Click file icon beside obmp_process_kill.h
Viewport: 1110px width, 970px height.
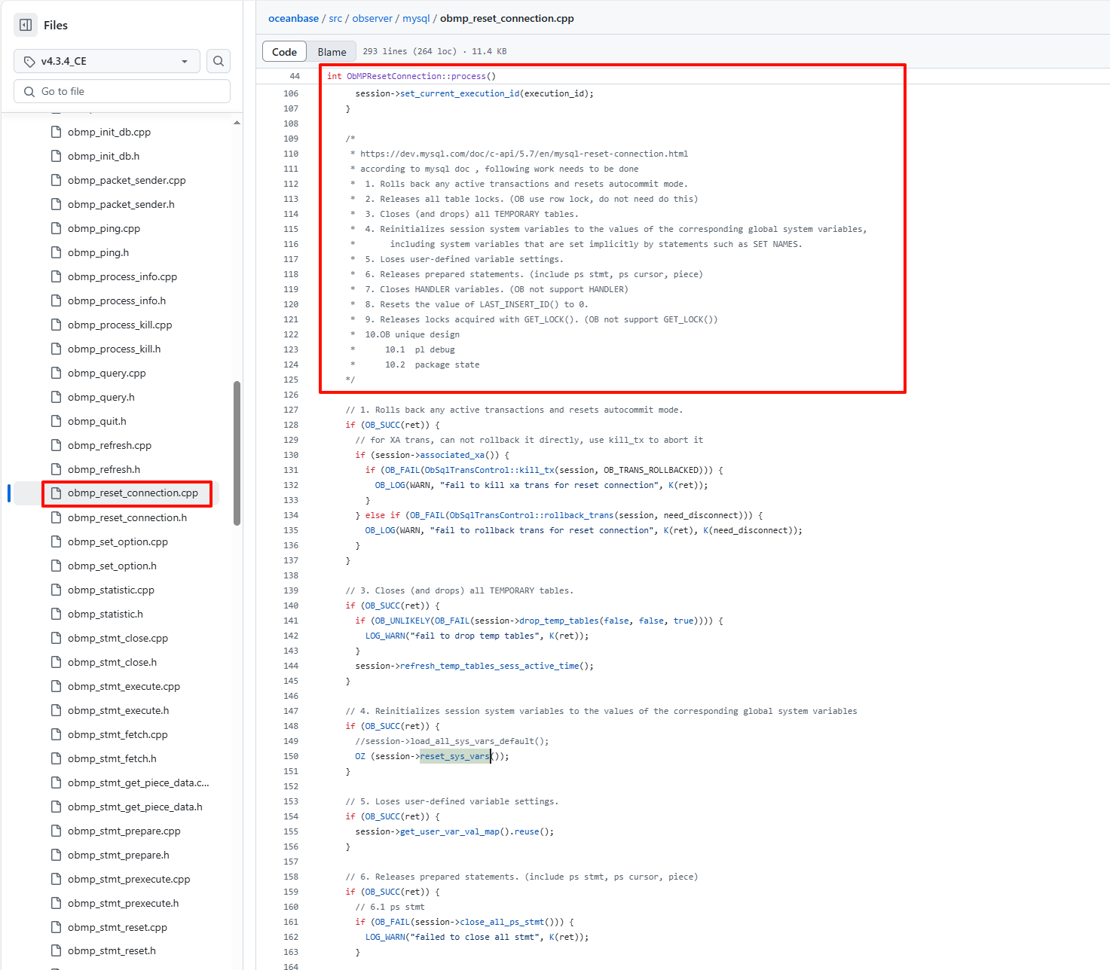56,349
